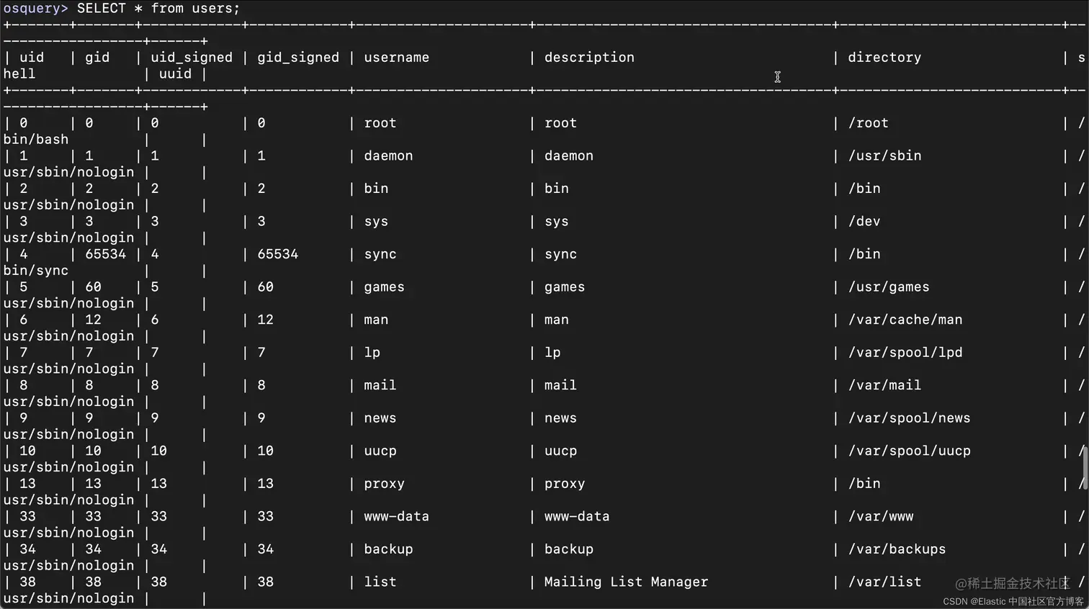Viewport: 1089px width, 609px height.
Task: Click the 'gid_signed' column header
Action: [298, 58]
